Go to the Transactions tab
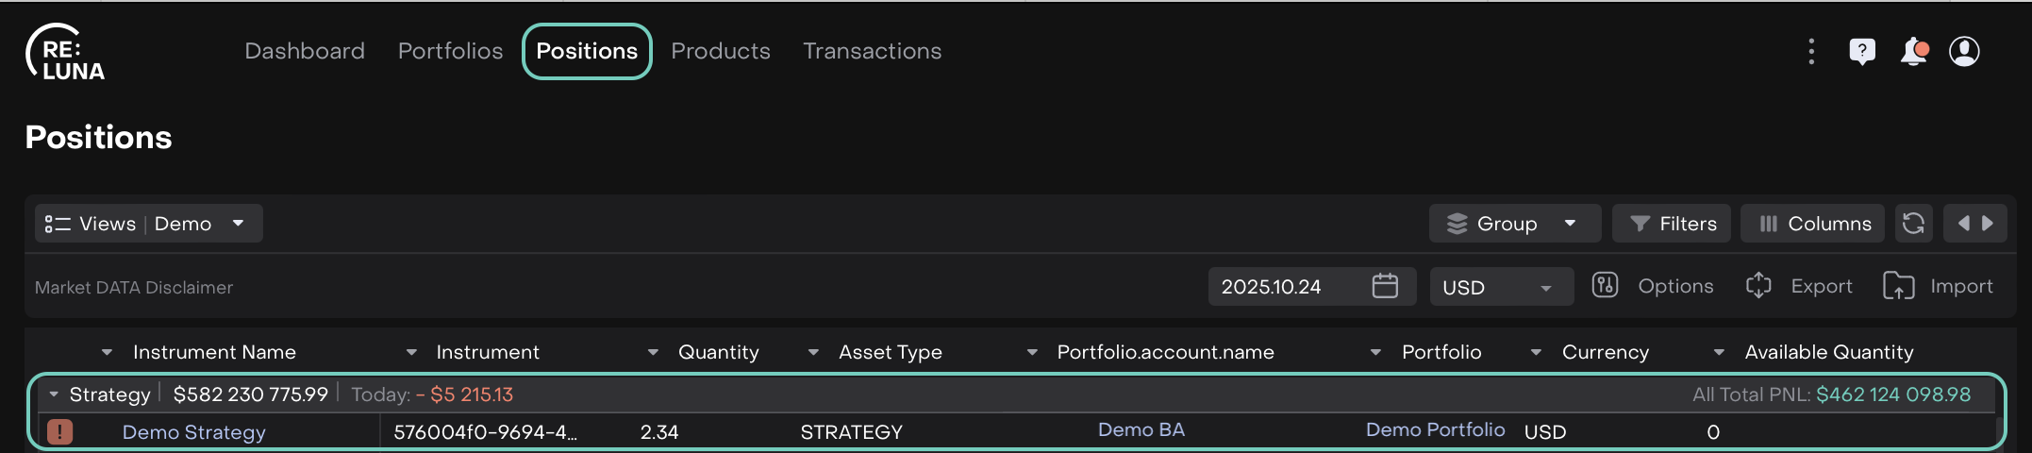The image size is (2032, 453). click(x=872, y=51)
